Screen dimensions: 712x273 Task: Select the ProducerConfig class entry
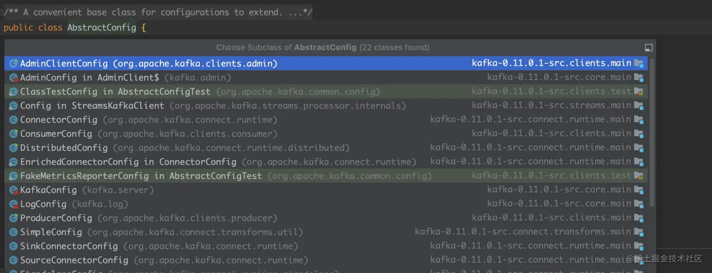click(326, 218)
